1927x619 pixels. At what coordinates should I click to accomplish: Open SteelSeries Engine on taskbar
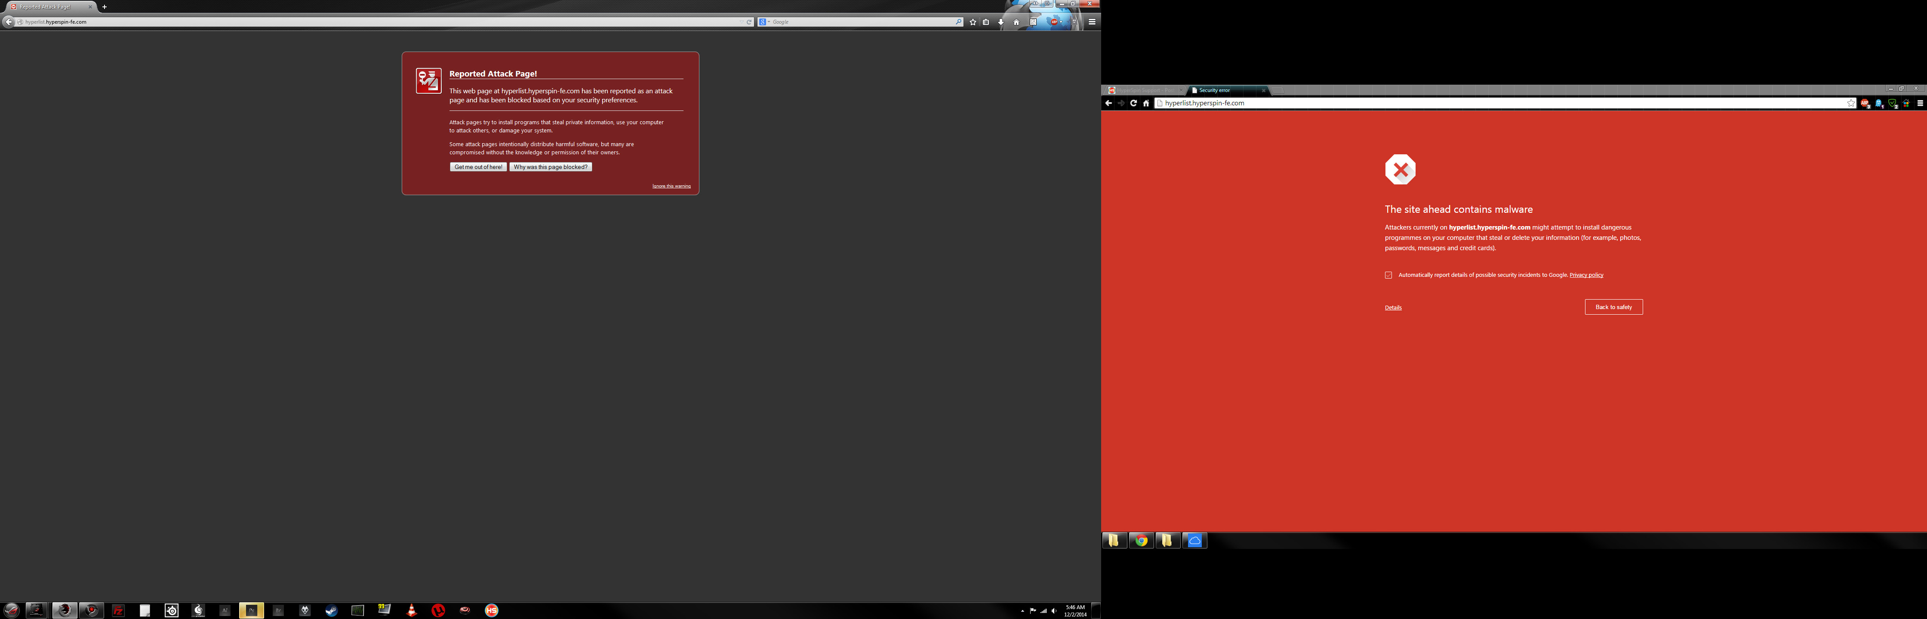(171, 611)
